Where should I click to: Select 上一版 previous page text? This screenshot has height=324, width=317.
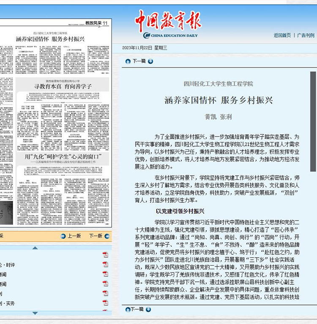pos(74,236)
